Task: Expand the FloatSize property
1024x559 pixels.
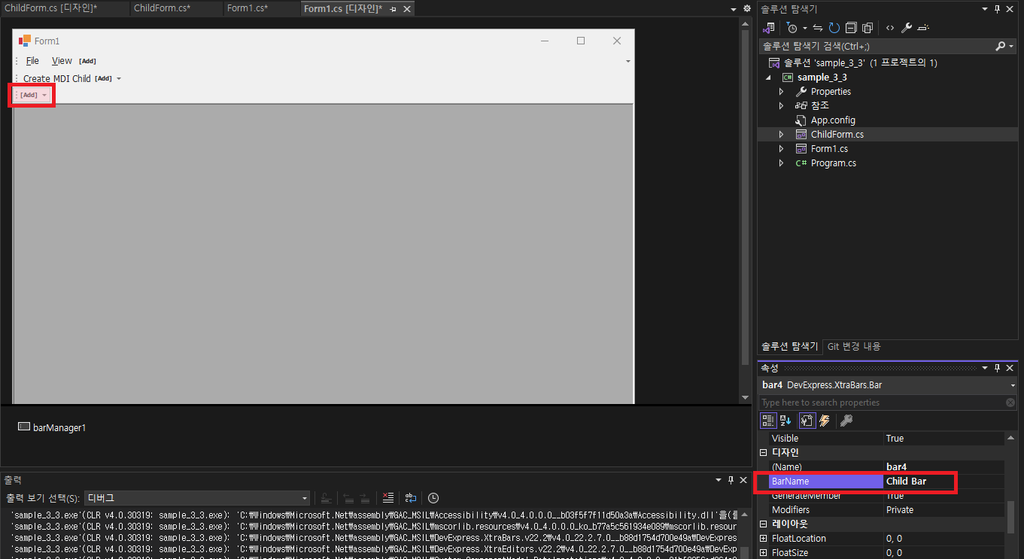Action: pyautogui.click(x=764, y=552)
